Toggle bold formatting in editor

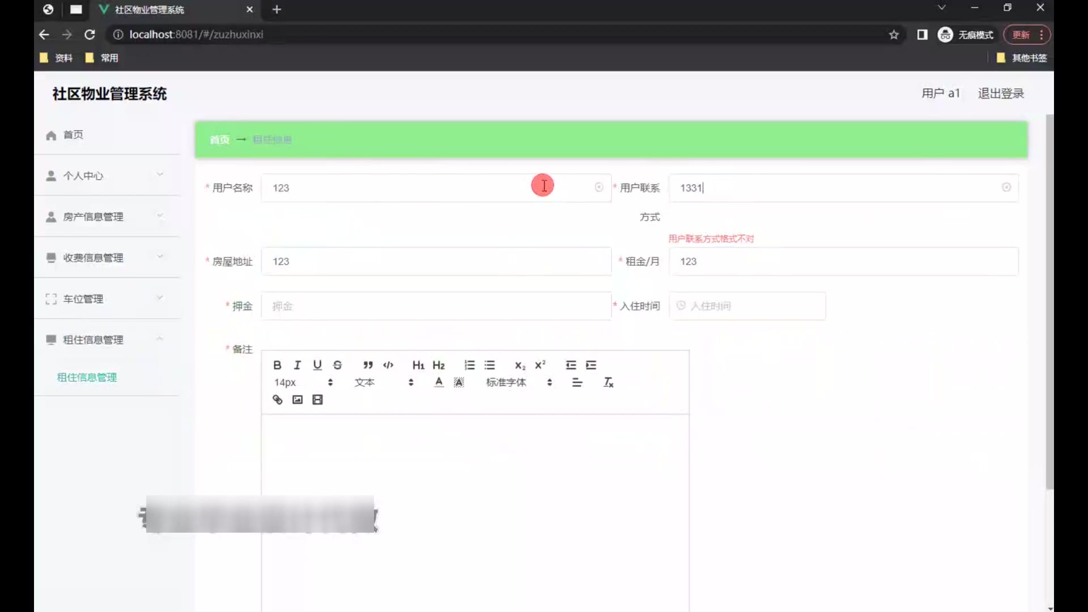tap(277, 365)
